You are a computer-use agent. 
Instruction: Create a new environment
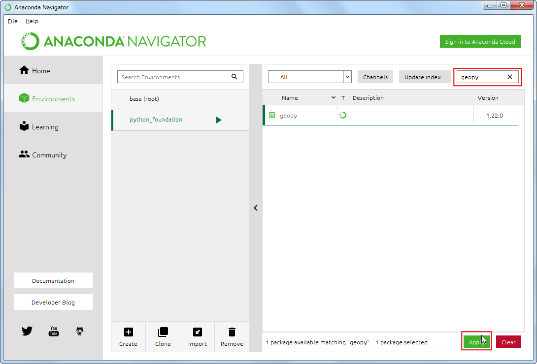tap(128, 336)
